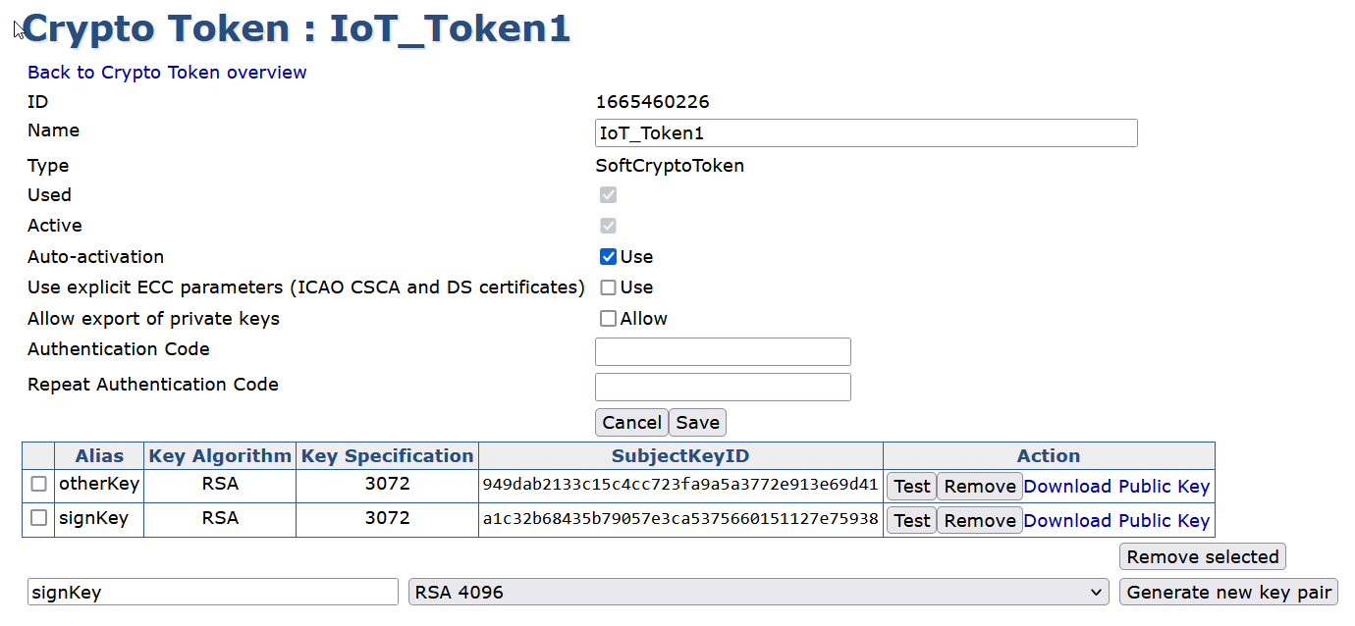Toggle the Auto-activation Use checkbox

(608, 257)
